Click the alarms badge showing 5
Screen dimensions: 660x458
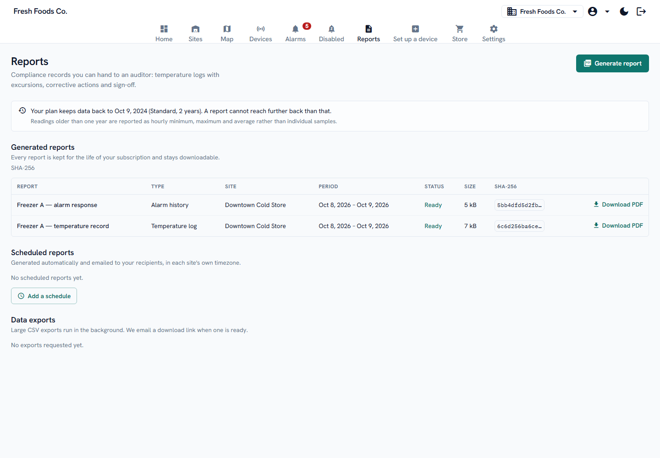307,26
